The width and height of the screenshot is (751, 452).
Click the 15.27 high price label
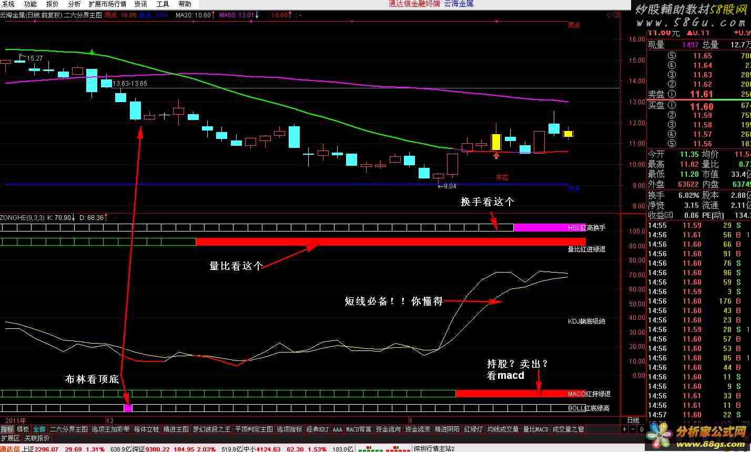click(34, 58)
